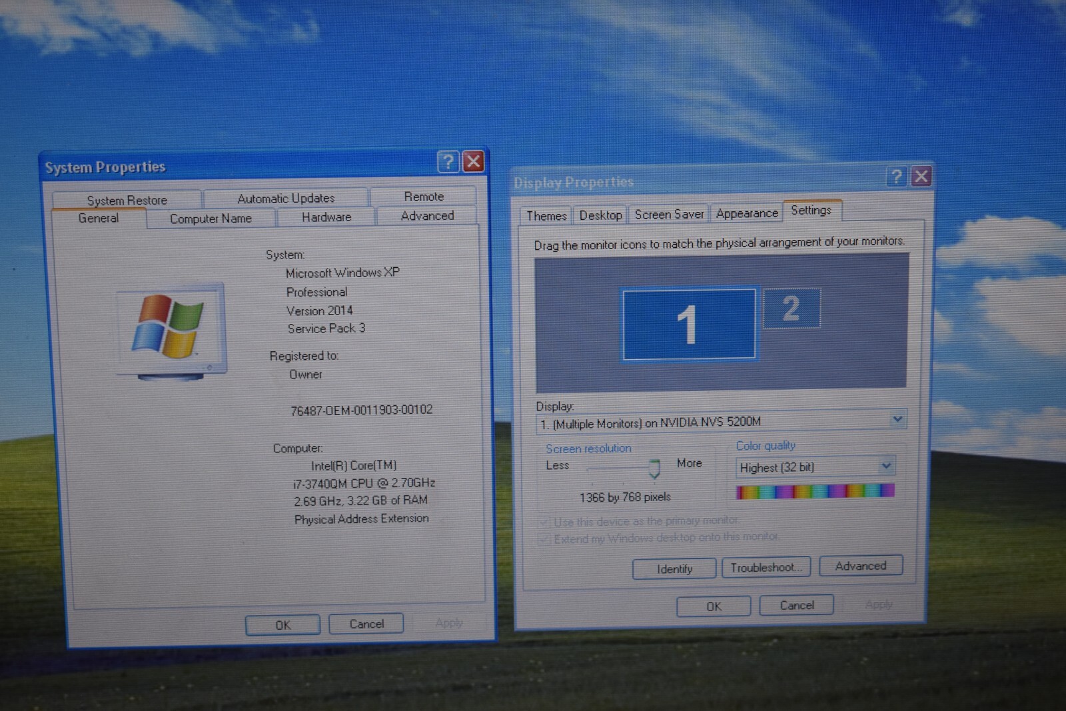Open the Computer Name tab
This screenshot has height=711, width=1066.
click(211, 219)
